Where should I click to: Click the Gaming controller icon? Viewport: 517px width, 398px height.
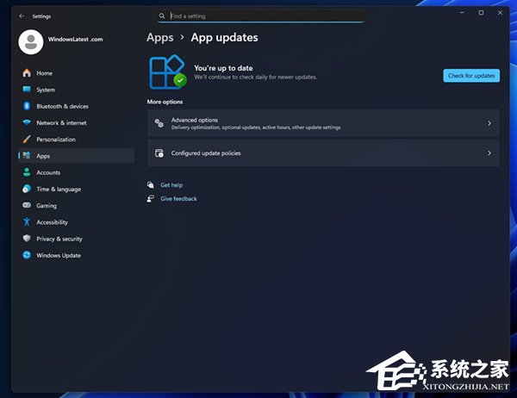tap(27, 205)
